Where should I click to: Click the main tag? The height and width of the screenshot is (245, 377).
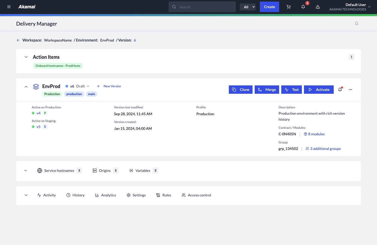click(92, 94)
